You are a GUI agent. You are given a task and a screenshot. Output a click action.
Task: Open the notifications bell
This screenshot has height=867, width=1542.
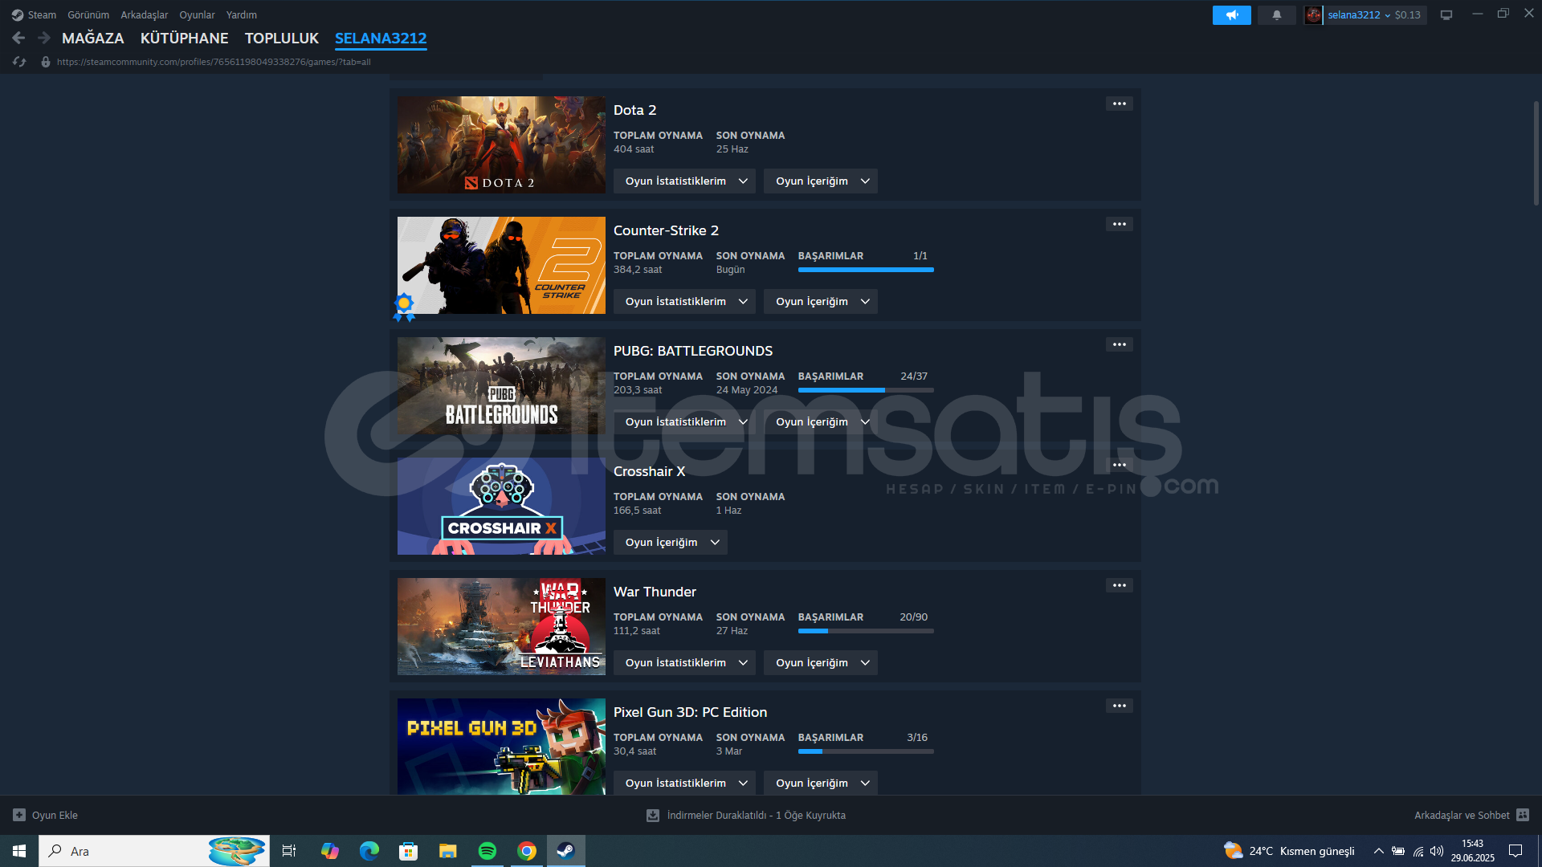click(x=1277, y=15)
